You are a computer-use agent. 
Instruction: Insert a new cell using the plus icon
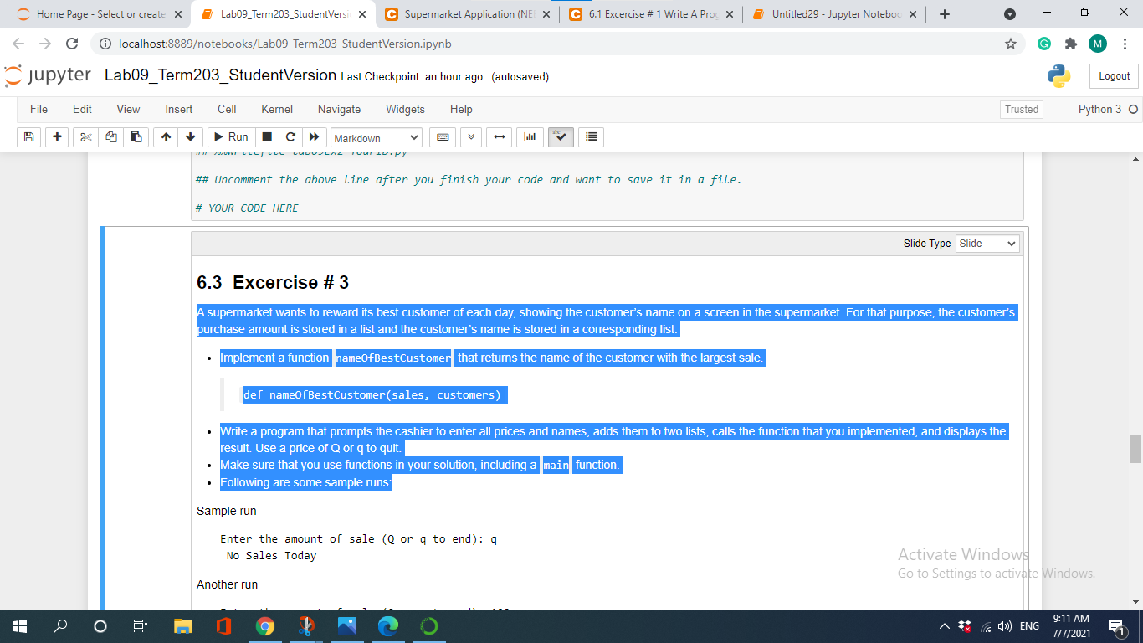pos(57,136)
